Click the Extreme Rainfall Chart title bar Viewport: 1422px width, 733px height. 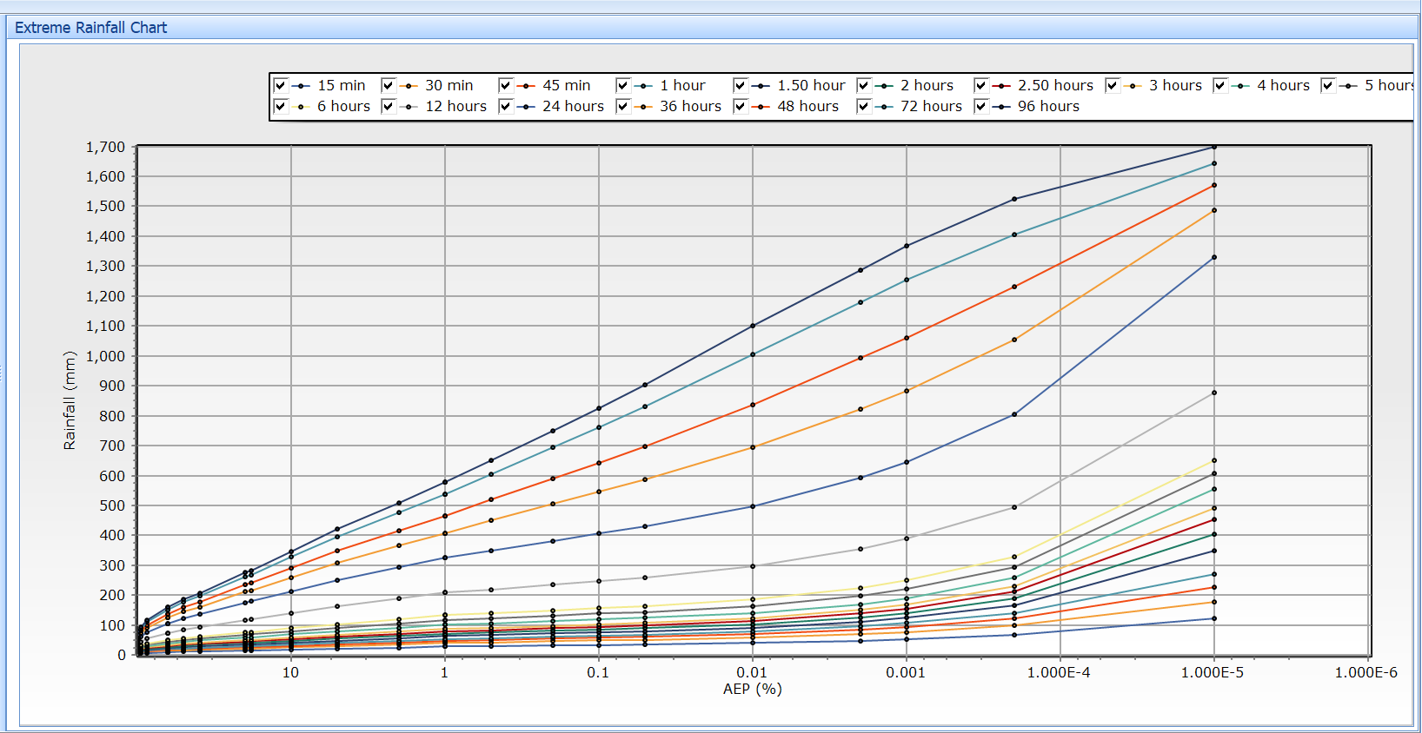[91, 28]
